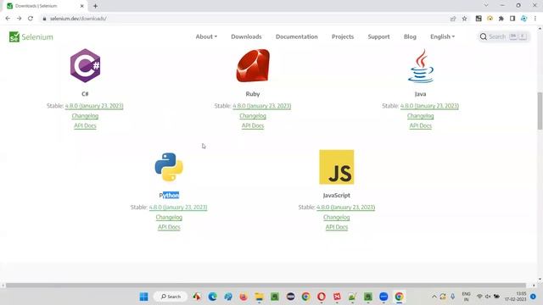Click ENG IN language indicator in tray

point(466,297)
